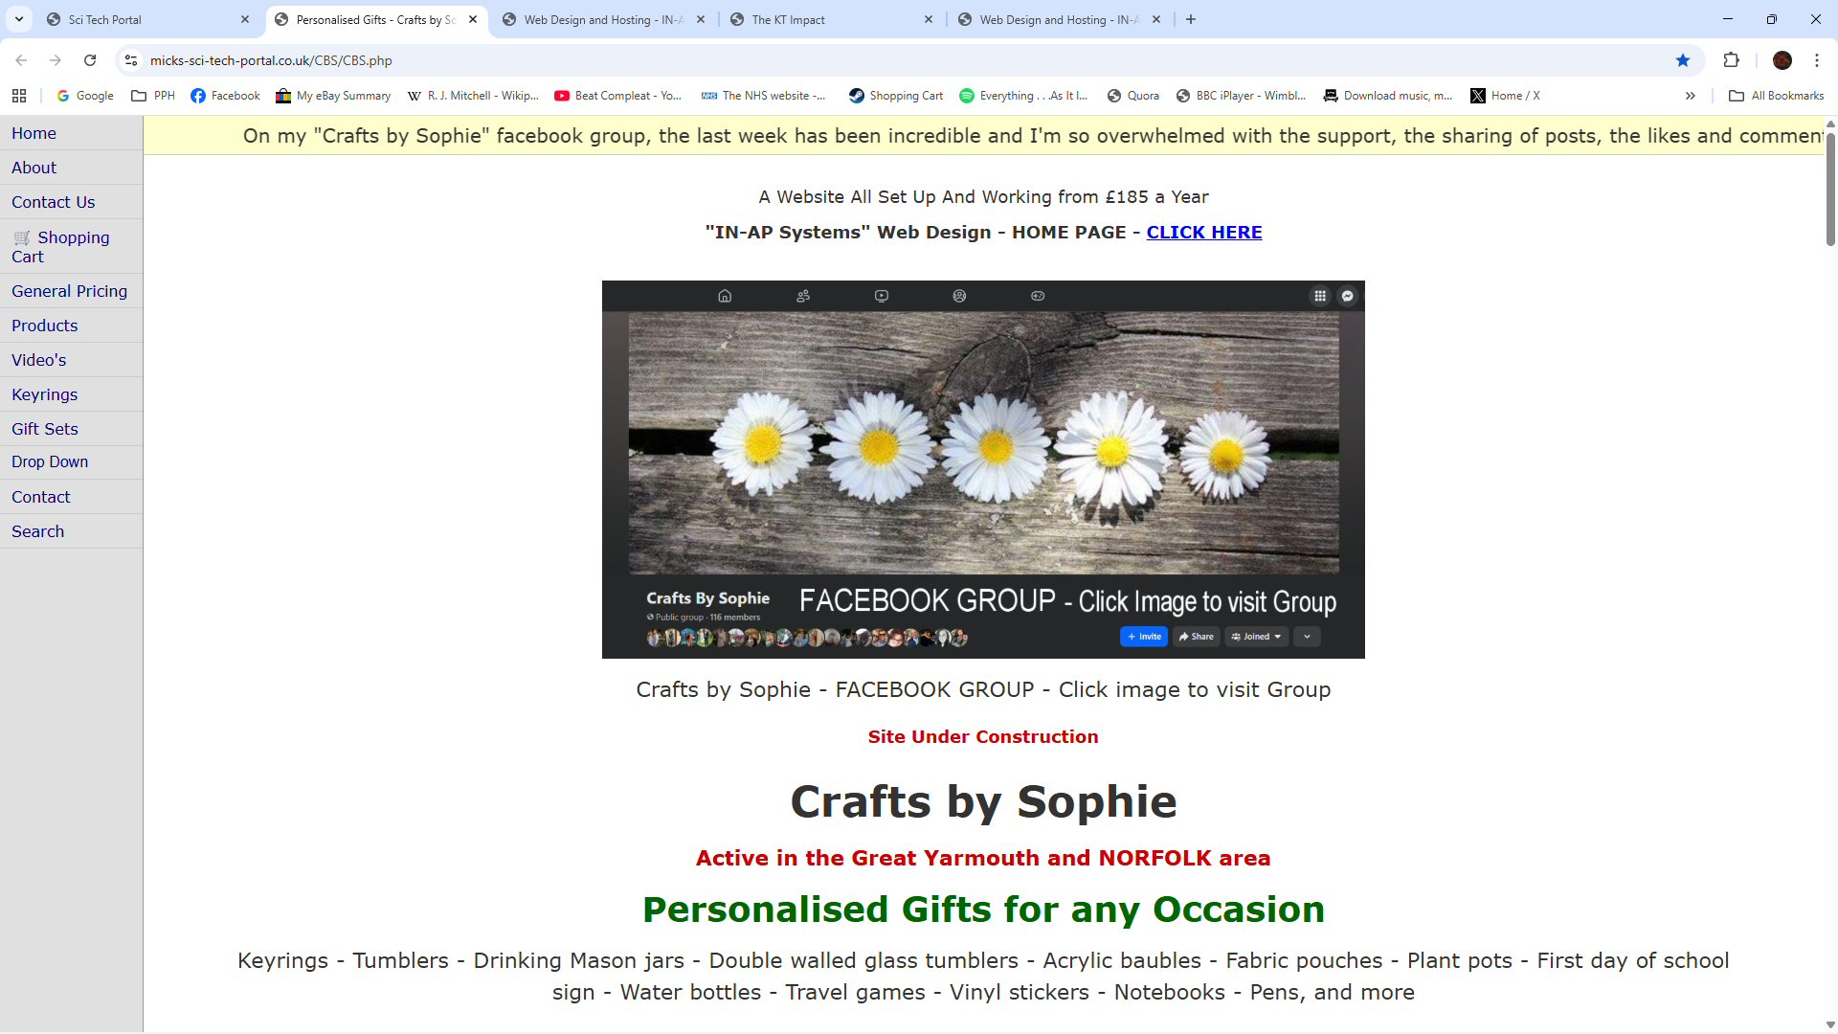Click the profile avatar icon
Viewport: 1838px width, 1034px height.
click(1782, 60)
